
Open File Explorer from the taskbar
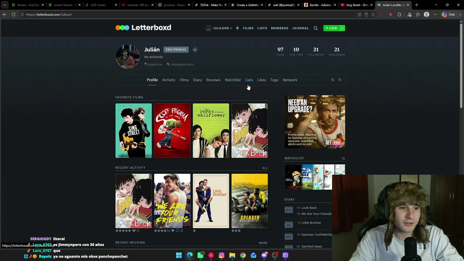232,255
